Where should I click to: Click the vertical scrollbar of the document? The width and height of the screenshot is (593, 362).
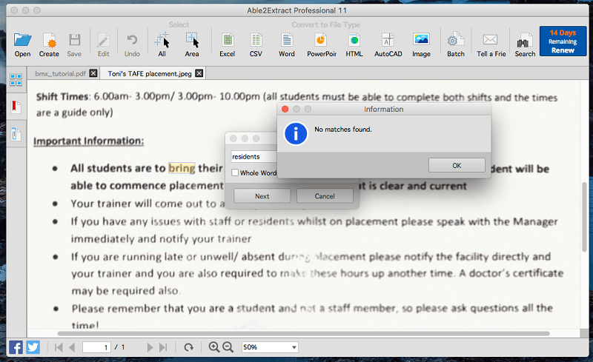pyautogui.click(x=584, y=218)
